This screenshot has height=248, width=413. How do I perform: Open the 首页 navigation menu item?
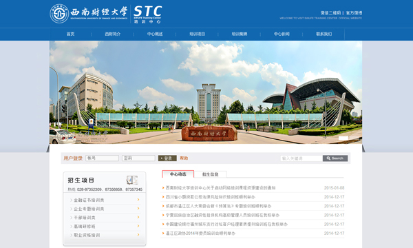(70, 34)
